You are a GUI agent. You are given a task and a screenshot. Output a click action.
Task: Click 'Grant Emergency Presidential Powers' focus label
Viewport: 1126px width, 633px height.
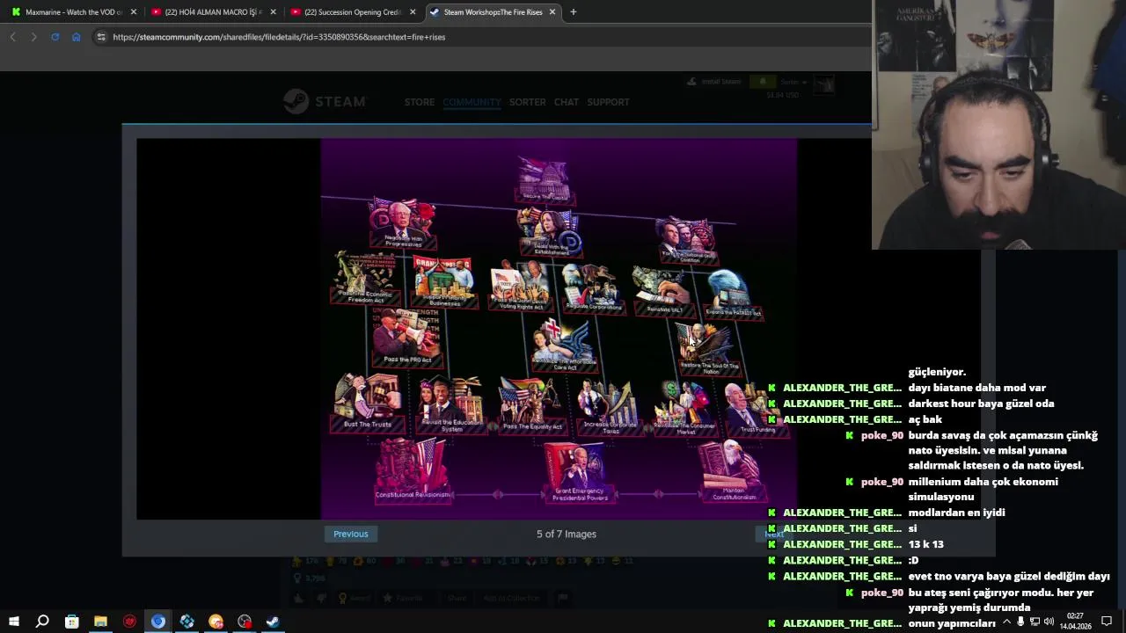pyautogui.click(x=580, y=494)
